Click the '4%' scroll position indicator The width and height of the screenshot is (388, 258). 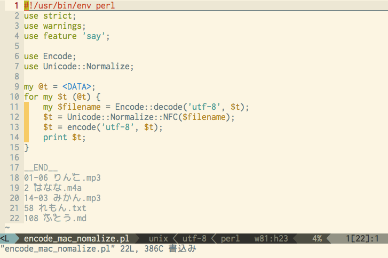[317, 239]
